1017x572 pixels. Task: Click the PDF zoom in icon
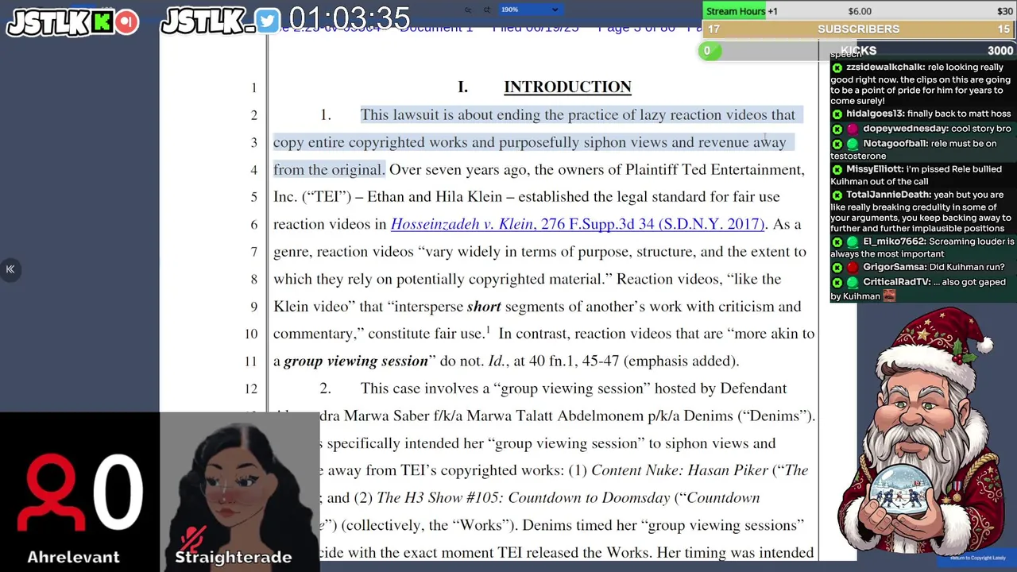click(x=486, y=10)
